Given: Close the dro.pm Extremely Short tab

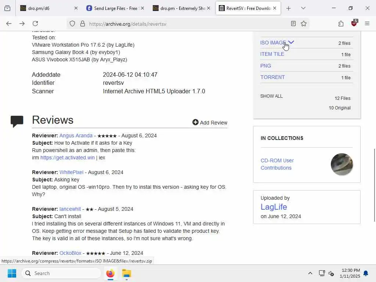Looking at the screenshot, I should click(209, 8).
